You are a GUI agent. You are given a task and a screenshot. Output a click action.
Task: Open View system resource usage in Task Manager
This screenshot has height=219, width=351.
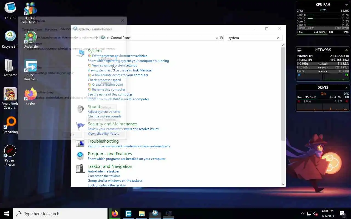click(120, 70)
